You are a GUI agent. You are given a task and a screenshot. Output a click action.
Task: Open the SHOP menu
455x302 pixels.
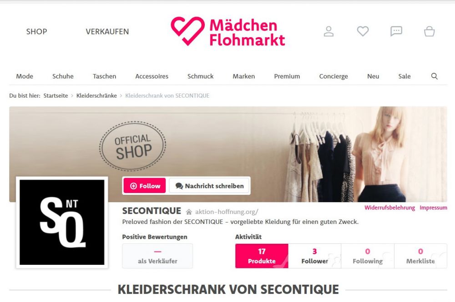[36, 31]
